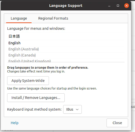Viewport: 135px width, 132px height.
Task: Click the Close button at bottom
Action: point(117,123)
